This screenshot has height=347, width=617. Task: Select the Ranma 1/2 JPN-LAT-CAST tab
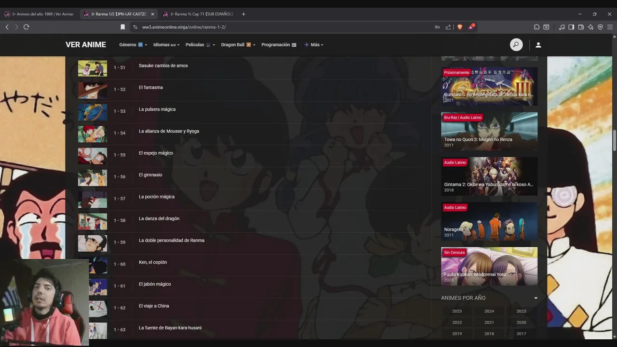coord(119,14)
